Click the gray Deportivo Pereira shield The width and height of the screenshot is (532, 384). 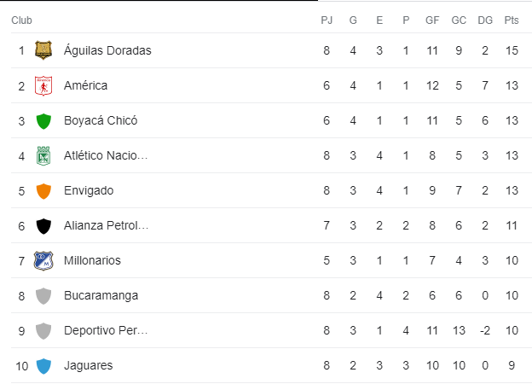click(43, 331)
